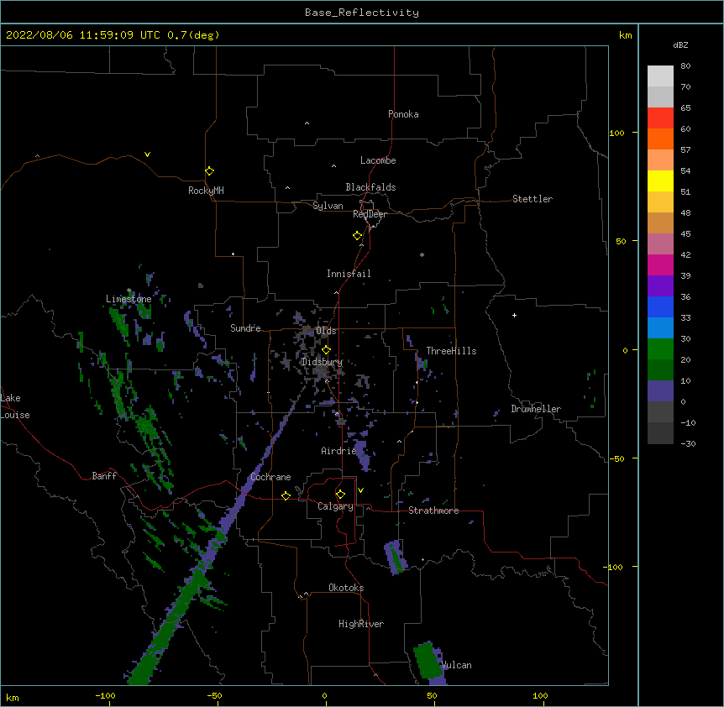Viewport: 724px width, 707px height.
Task: Click the timestamp 2022/08/06 11:59:09 UTC
Action: pos(82,35)
